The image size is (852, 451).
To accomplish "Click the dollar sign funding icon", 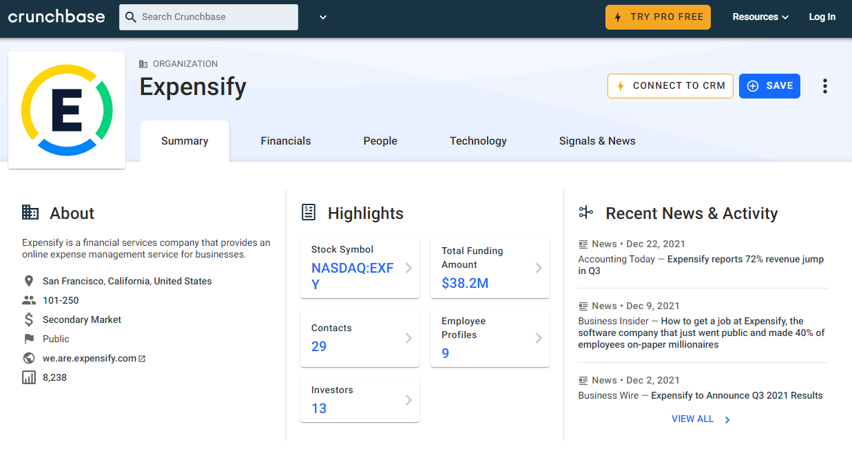I will point(29,319).
